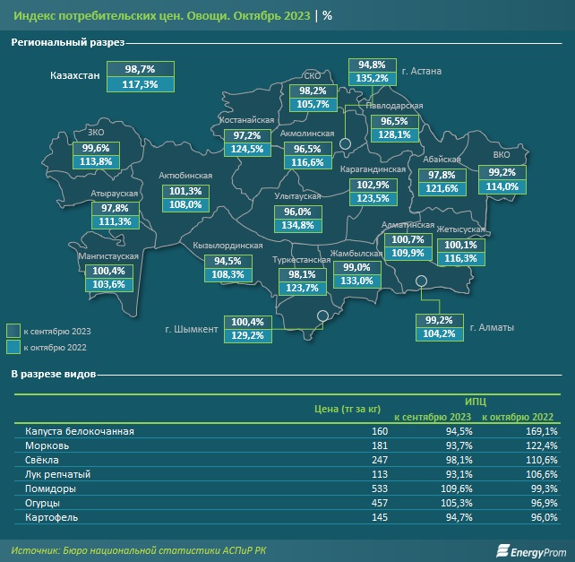
Task: Select the teal 'к октябрю 2022' legend swatch
Action: [x=13, y=346]
